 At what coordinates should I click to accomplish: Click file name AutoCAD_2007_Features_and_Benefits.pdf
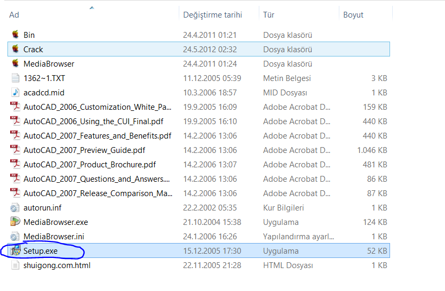pos(97,136)
